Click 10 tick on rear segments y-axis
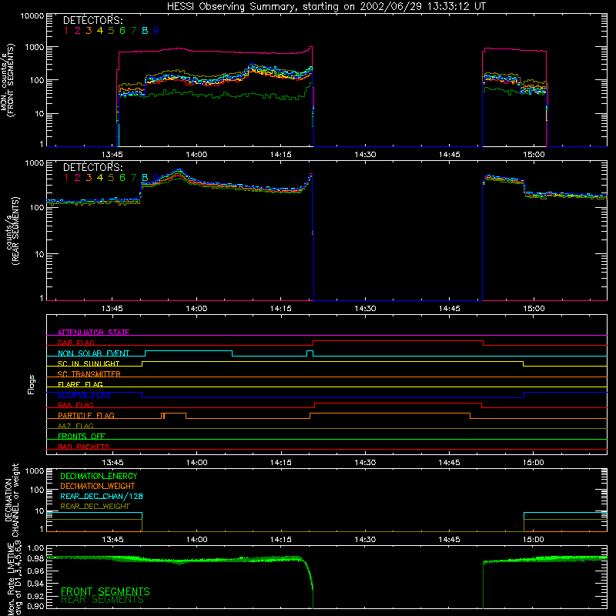Viewport: 616px width, 616px height. point(39,255)
